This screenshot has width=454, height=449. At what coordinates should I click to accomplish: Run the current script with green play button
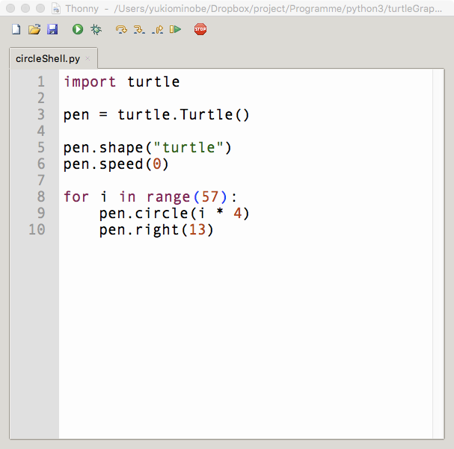click(x=78, y=30)
